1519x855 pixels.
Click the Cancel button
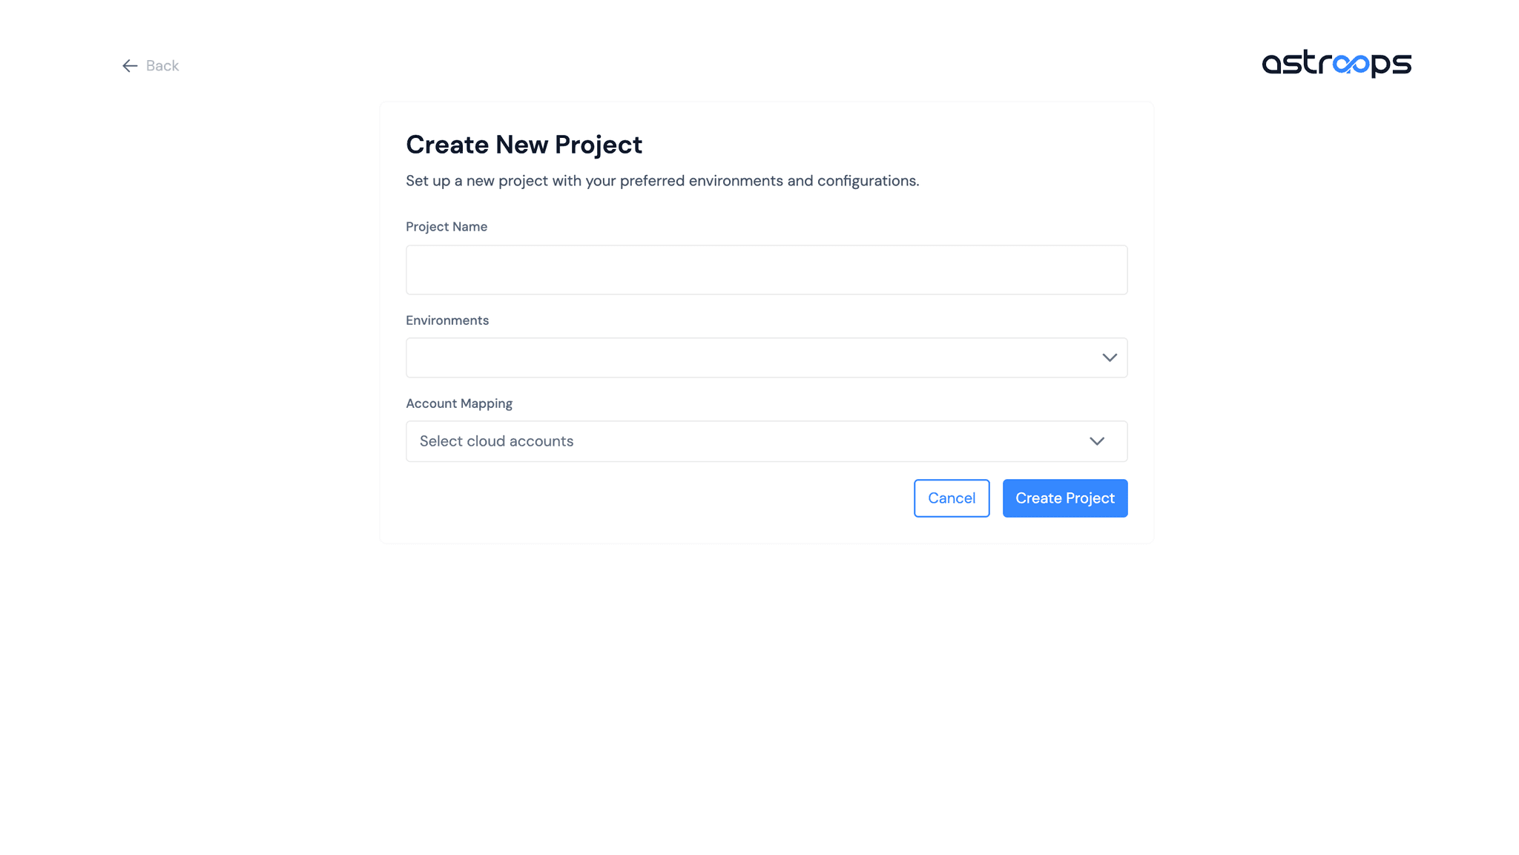[x=951, y=498]
